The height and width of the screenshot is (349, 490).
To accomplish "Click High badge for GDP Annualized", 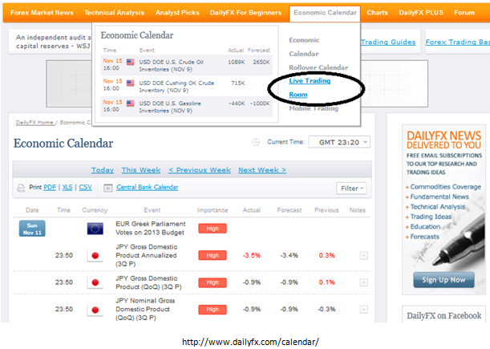I will pyautogui.click(x=213, y=256).
